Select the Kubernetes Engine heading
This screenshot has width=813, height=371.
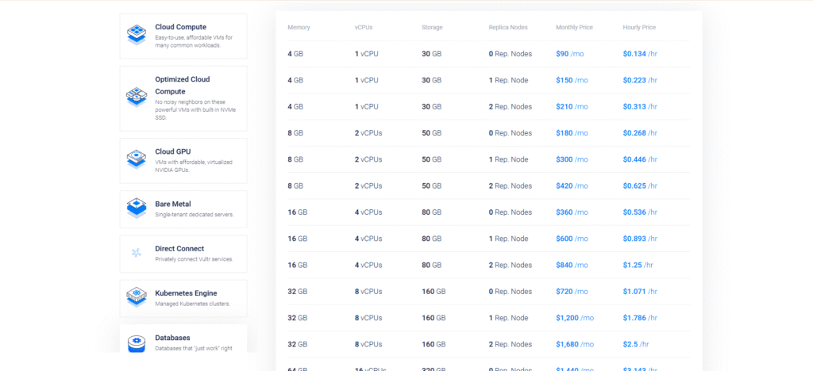pyautogui.click(x=186, y=293)
